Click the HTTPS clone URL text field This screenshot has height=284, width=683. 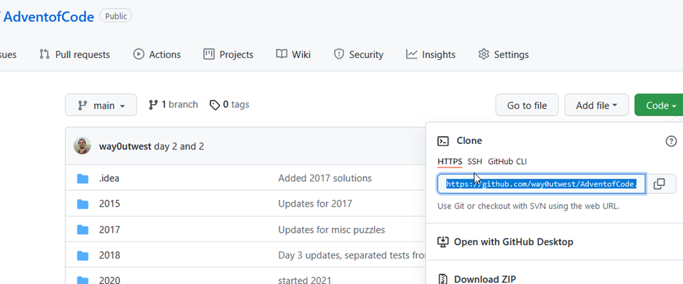[541, 184]
